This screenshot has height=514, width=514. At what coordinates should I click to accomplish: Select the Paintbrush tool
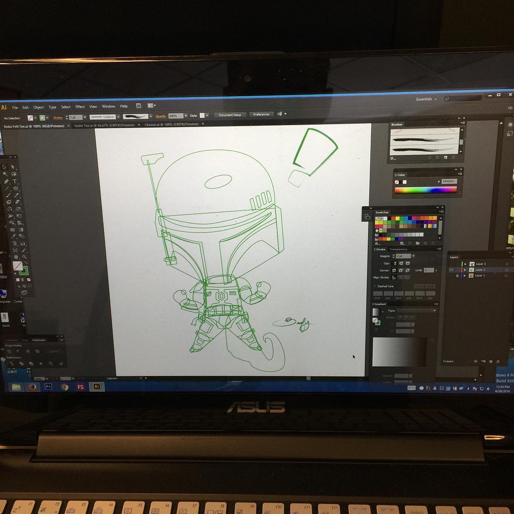tap(8, 195)
